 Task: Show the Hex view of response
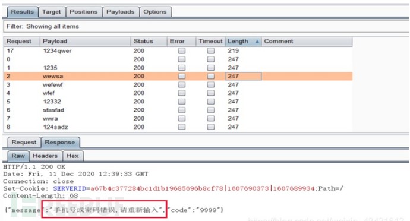click(72, 156)
